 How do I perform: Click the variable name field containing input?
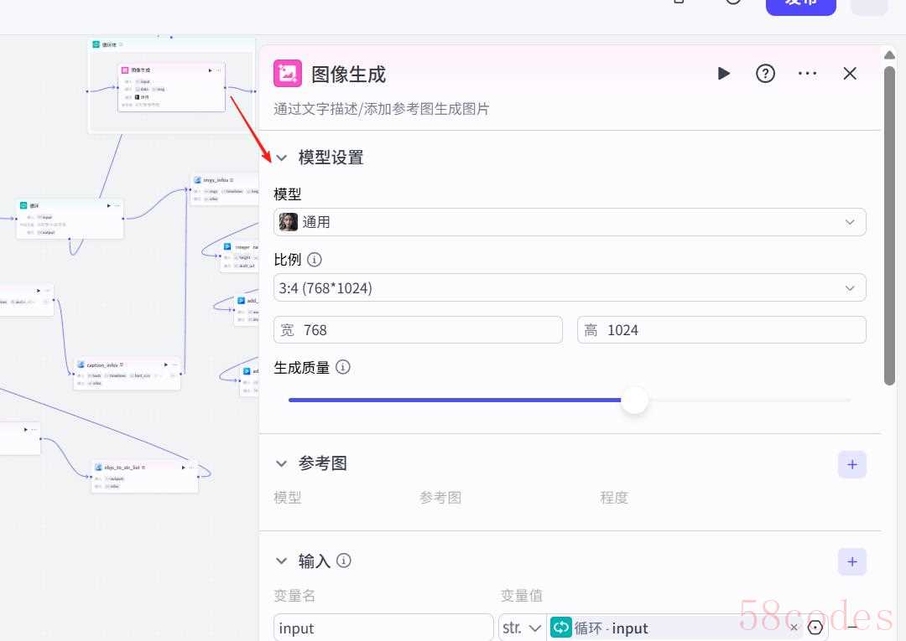[383, 628]
